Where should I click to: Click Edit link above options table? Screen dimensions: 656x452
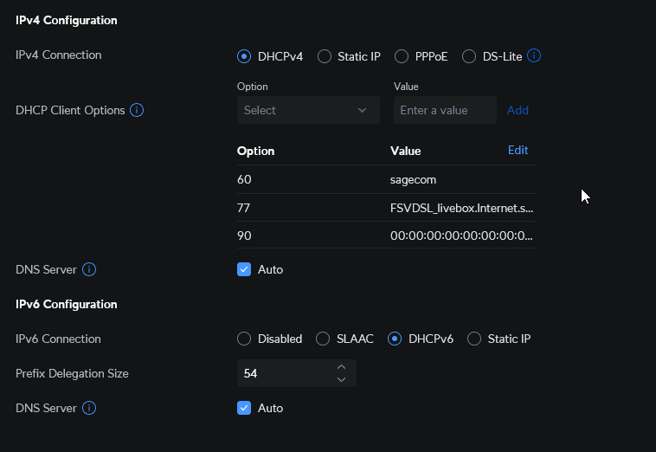[518, 151]
